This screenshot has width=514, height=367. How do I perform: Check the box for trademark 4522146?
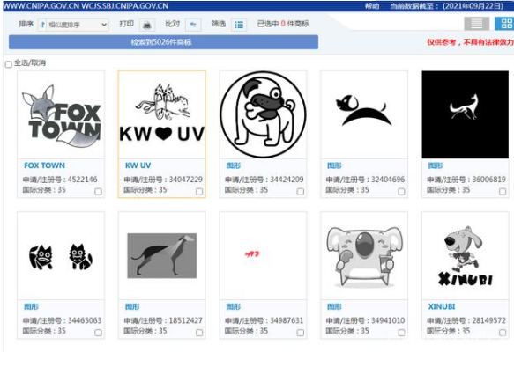point(98,192)
